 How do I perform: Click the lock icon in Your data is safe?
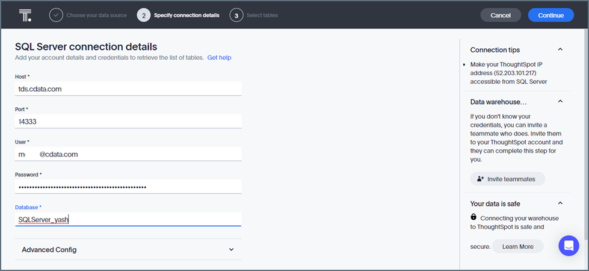pyautogui.click(x=473, y=217)
